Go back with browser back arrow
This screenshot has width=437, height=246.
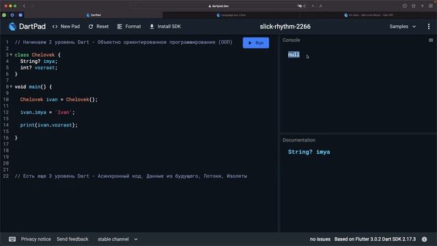25,6
